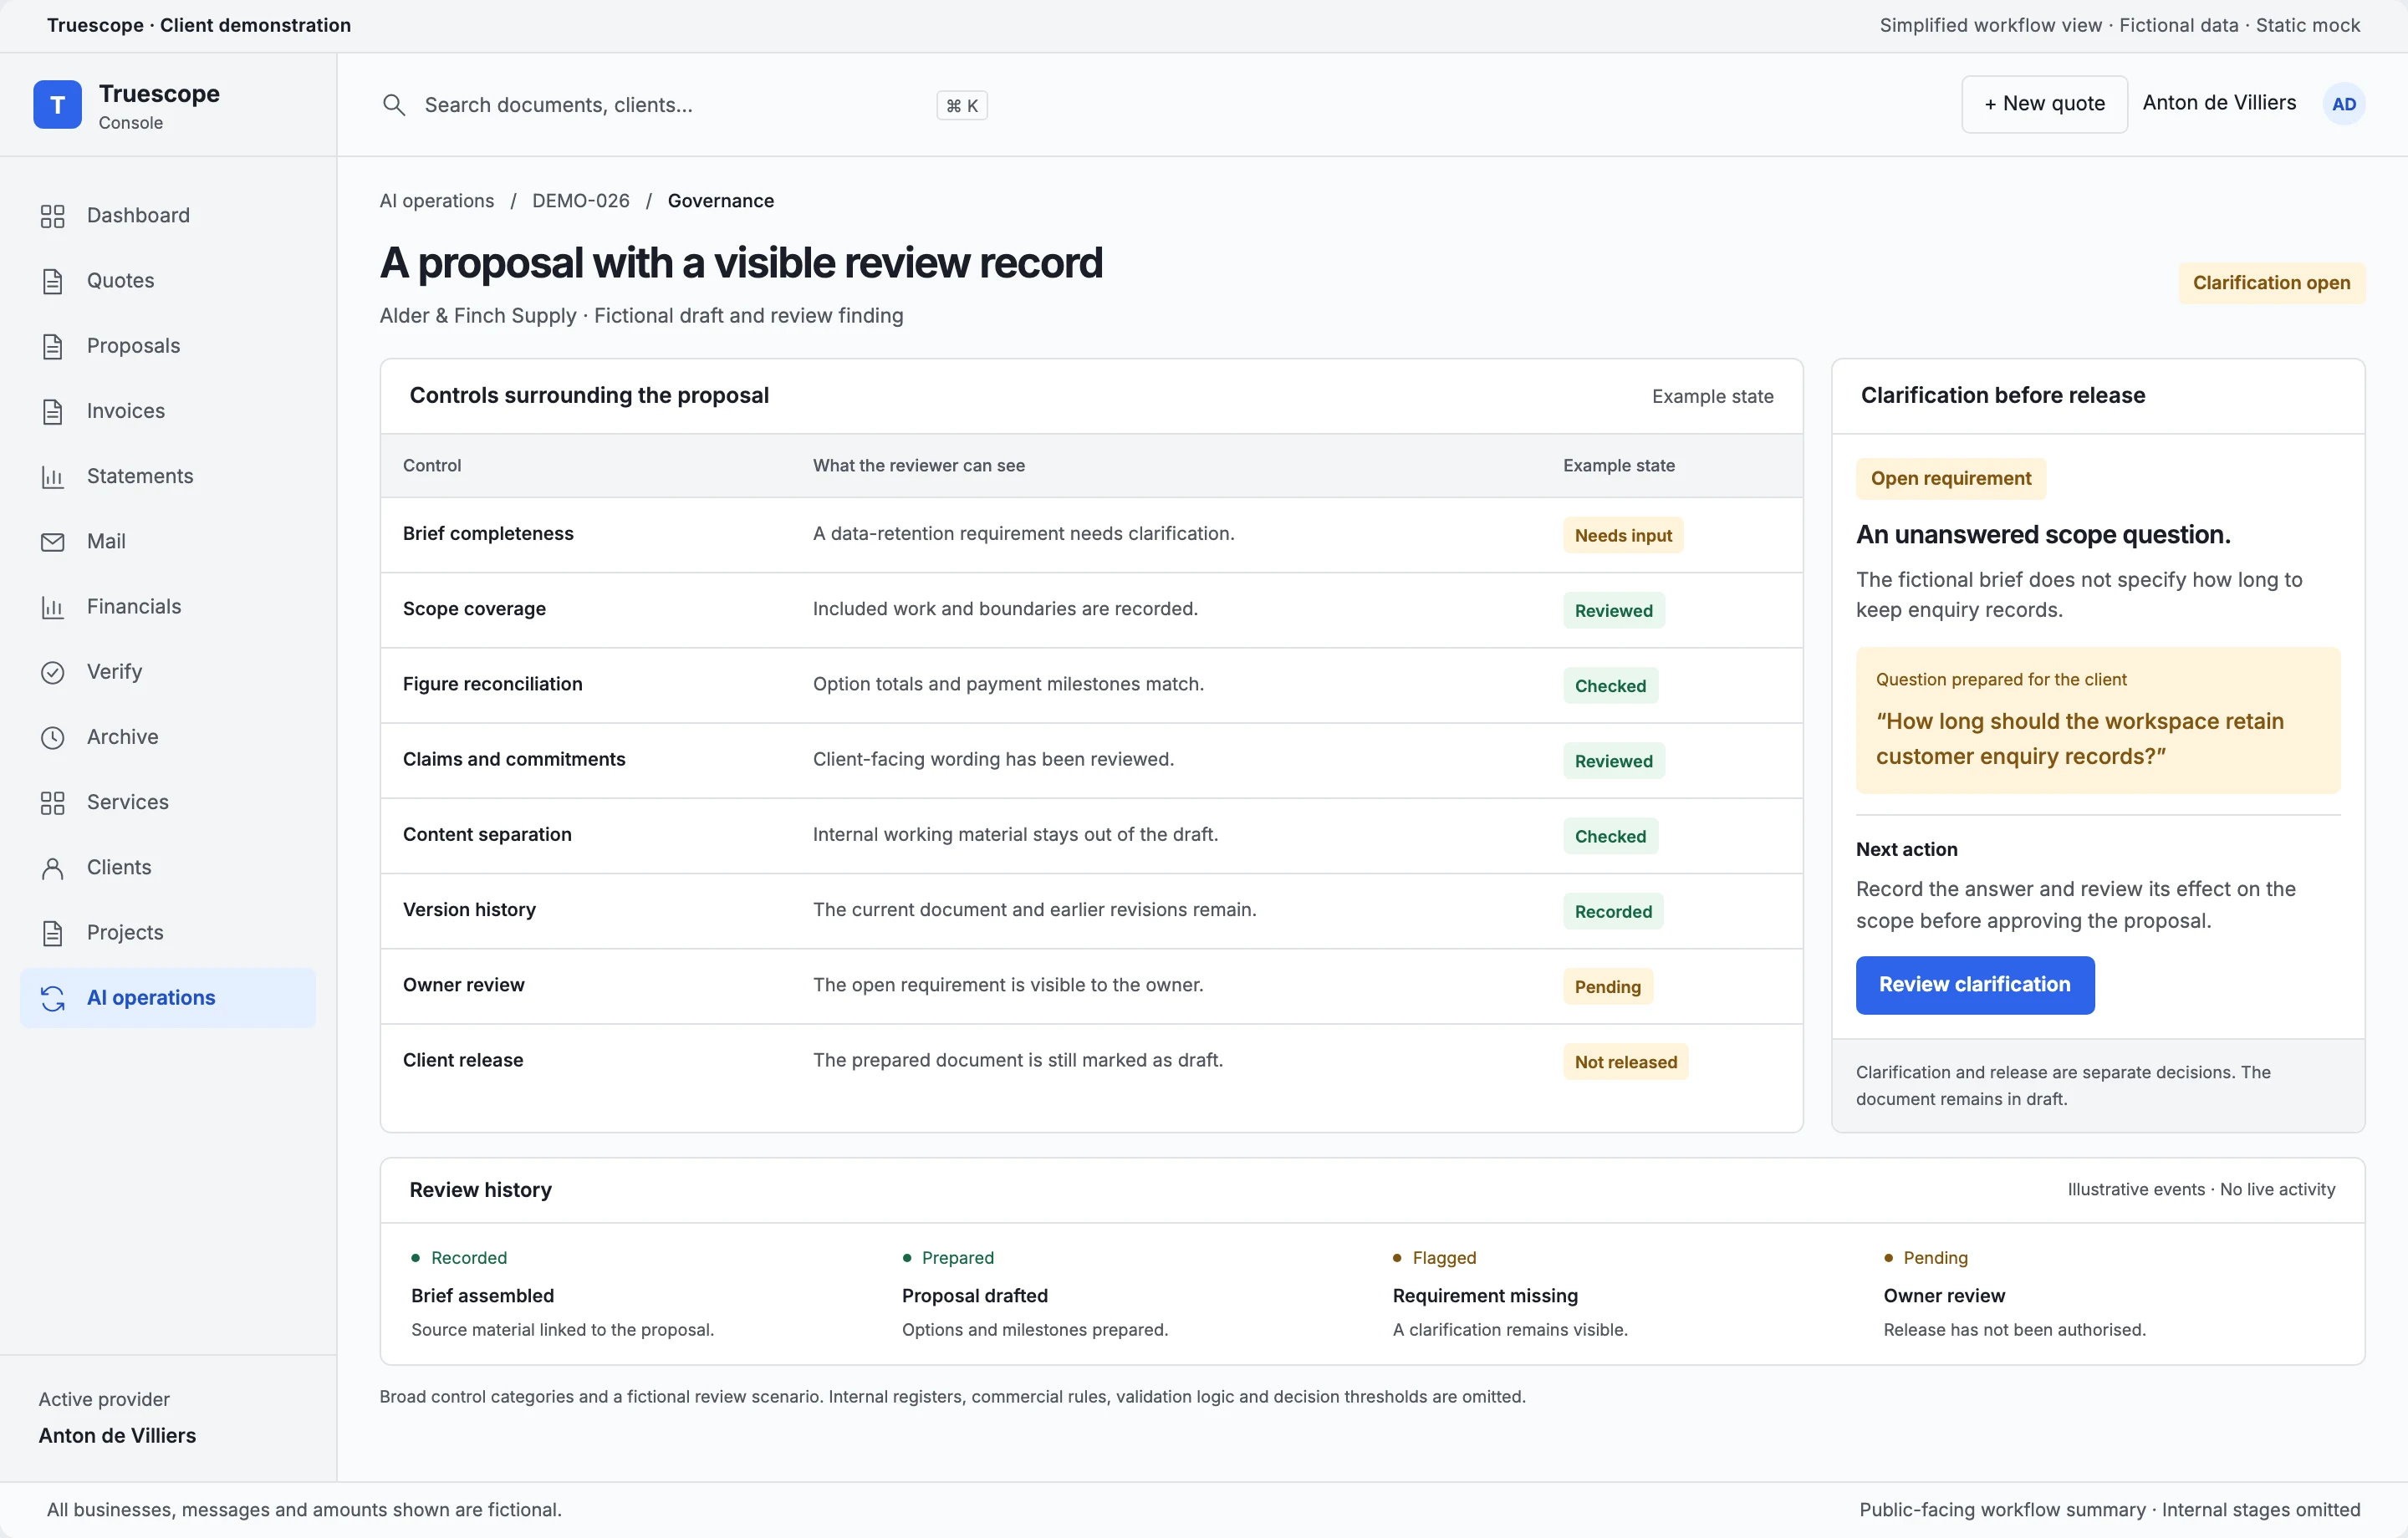Click the Proposals document icon
This screenshot has height=1538, width=2408.
point(52,346)
